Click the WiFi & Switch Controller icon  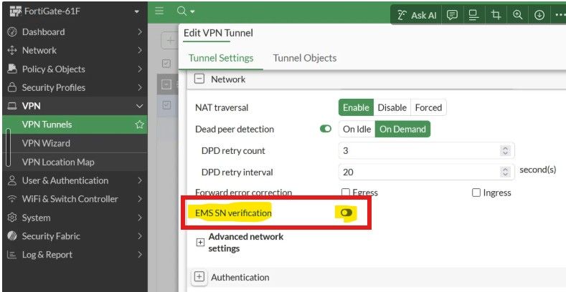click(12, 199)
